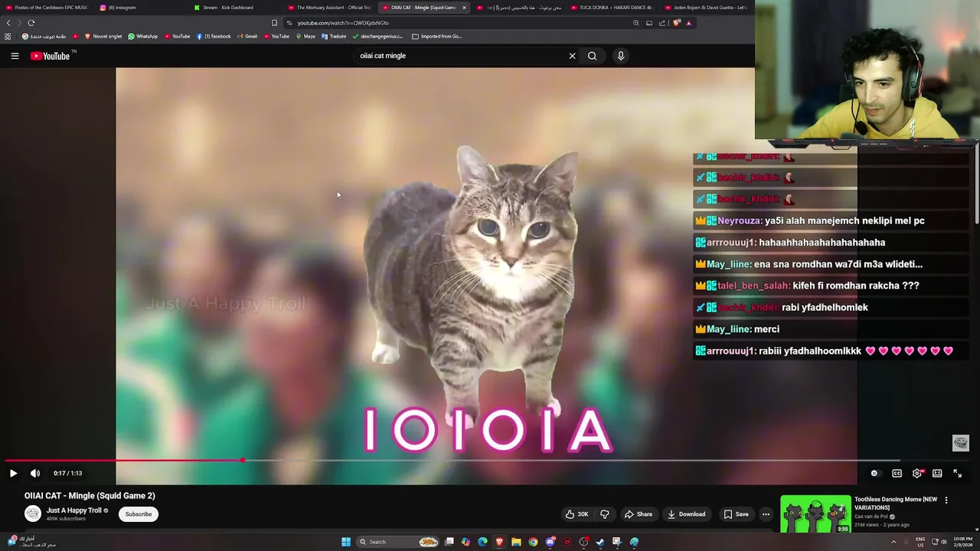This screenshot has height=551, width=980.
Task: Open Toothless Dancing Meme video thumbnail
Action: (x=815, y=514)
